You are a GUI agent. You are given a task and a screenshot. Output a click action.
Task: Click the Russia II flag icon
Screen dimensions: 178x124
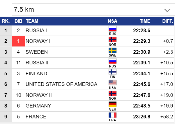[x=112, y=61]
